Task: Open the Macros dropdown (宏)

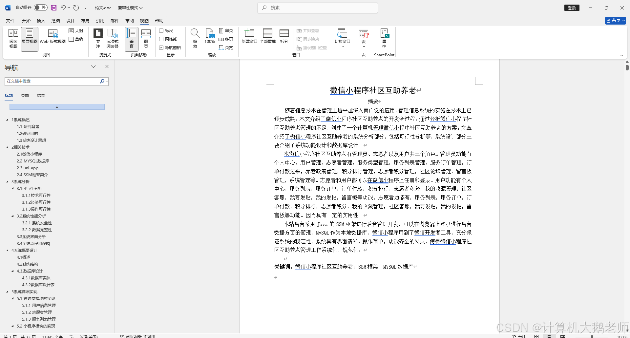Action: (x=364, y=38)
